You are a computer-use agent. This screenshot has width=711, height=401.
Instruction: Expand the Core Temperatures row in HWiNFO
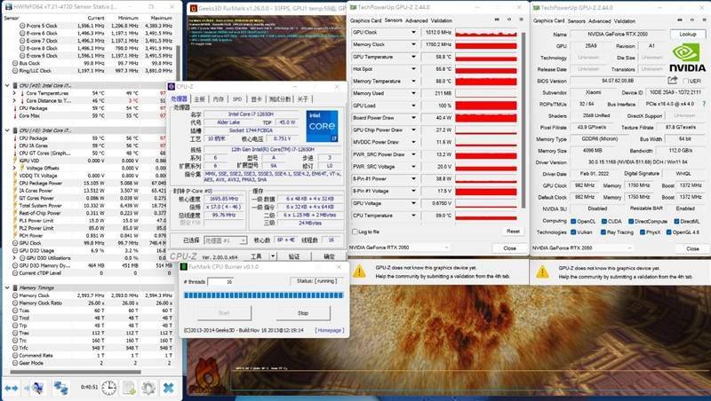(14, 93)
